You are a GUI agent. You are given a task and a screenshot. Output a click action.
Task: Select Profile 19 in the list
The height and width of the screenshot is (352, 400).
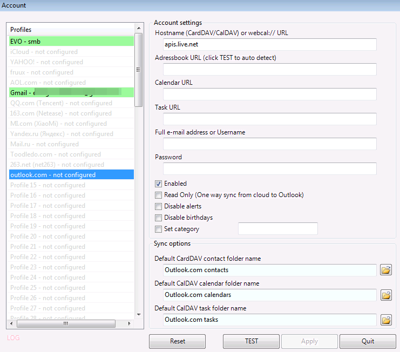[x=71, y=226]
